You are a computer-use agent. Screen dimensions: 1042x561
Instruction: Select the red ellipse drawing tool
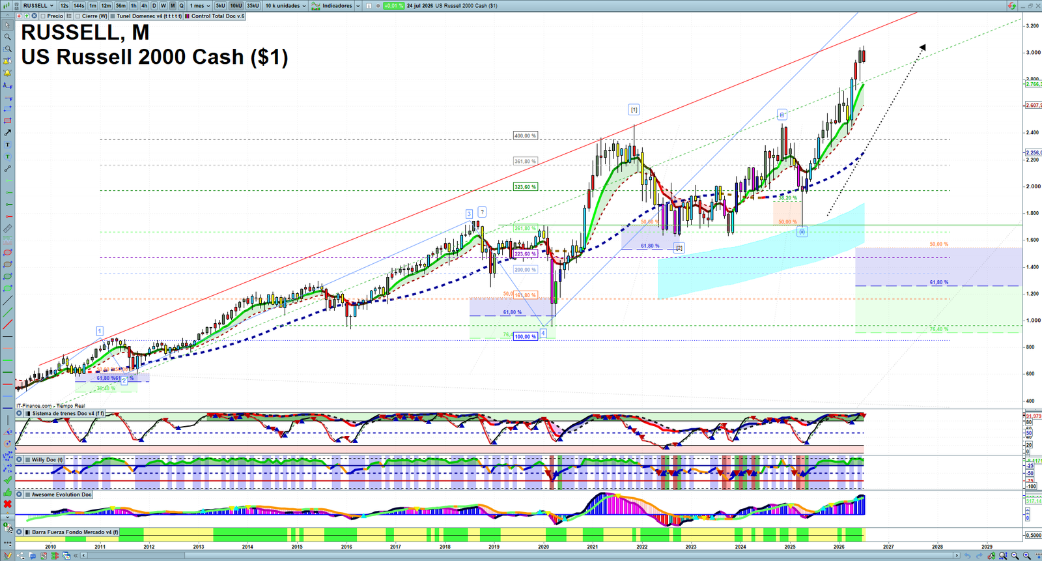point(8,253)
